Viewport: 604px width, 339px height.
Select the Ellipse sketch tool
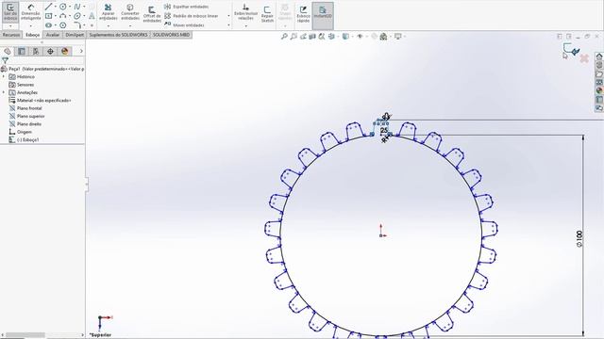[x=77, y=16]
